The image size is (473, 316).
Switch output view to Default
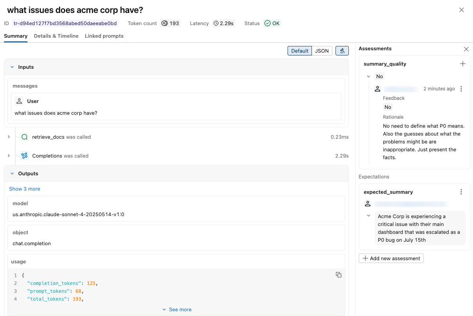[x=300, y=51]
